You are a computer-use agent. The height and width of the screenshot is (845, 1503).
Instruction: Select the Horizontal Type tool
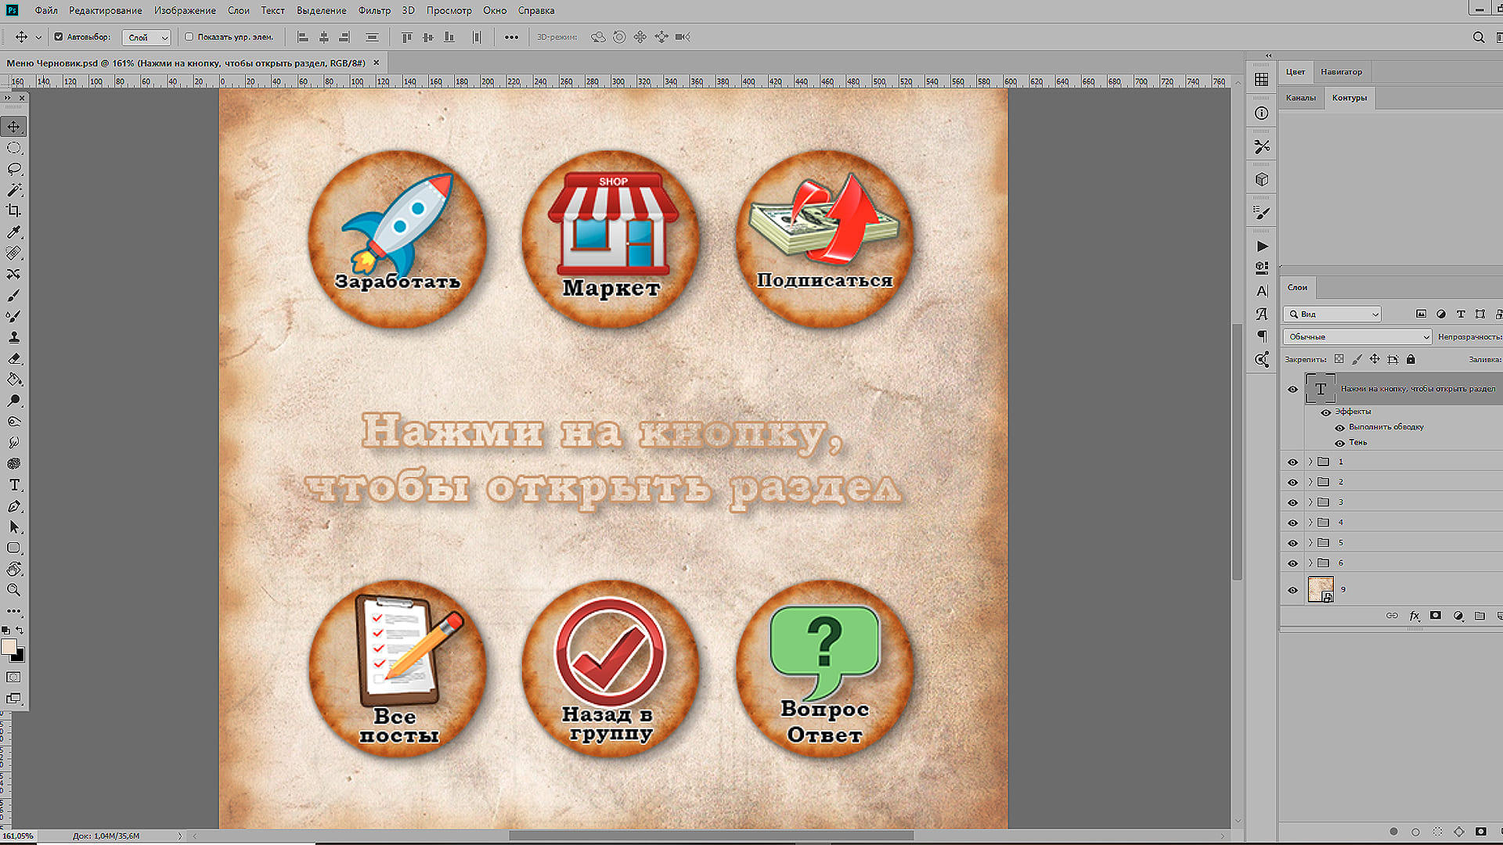[14, 485]
